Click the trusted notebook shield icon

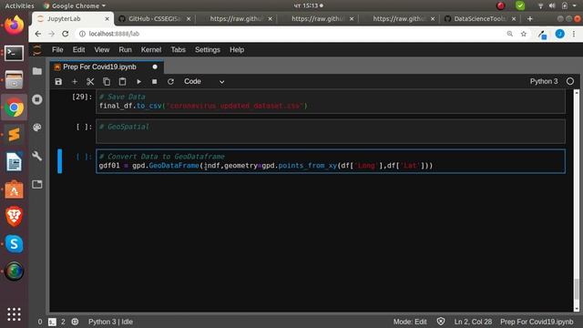[441, 322]
